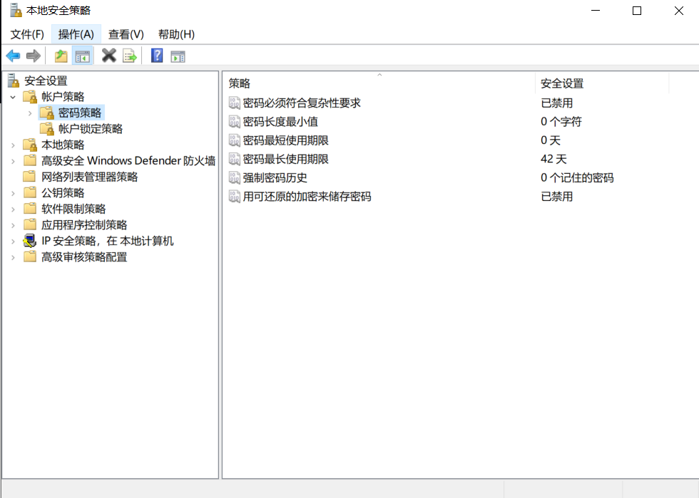Expand the 高级安全 Windows Defender 防火墙 arrow
This screenshot has width=699, height=498.
tap(13, 161)
